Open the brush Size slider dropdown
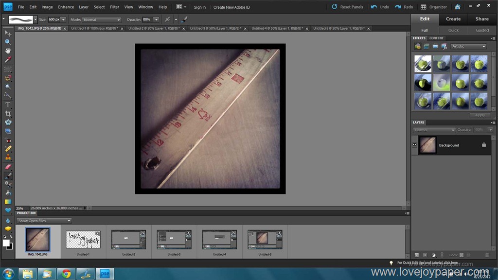This screenshot has width=498, height=280. click(63, 19)
